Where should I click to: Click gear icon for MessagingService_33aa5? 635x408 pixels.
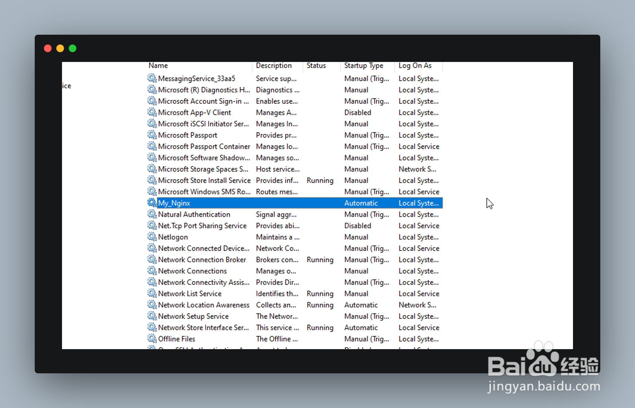point(152,78)
